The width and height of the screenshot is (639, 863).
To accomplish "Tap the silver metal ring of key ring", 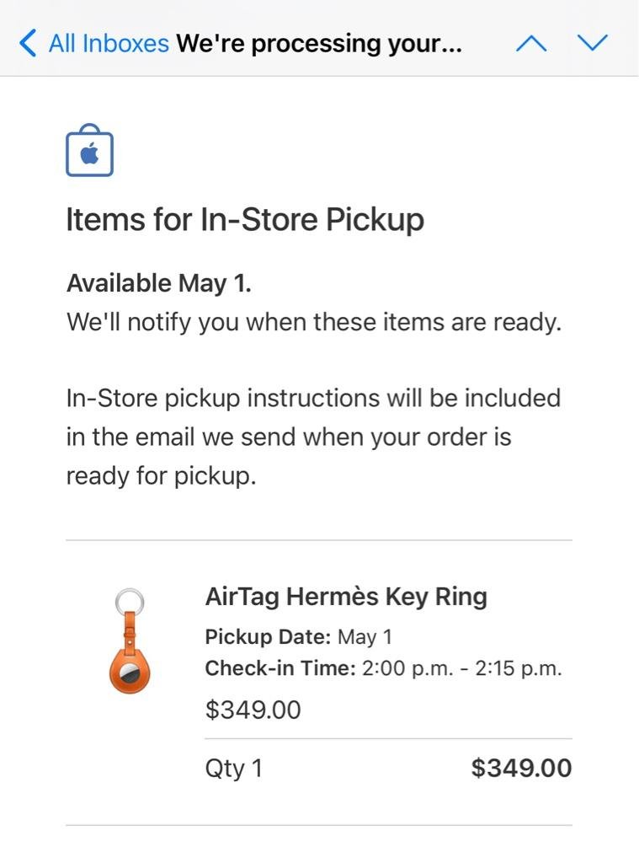I will coord(129,603).
